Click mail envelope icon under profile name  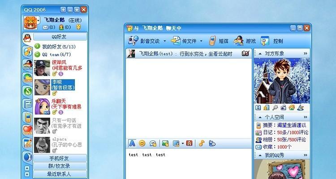(x=45, y=27)
